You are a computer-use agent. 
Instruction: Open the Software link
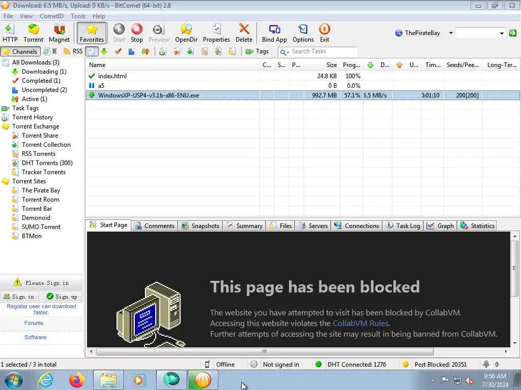[x=35, y=337]
